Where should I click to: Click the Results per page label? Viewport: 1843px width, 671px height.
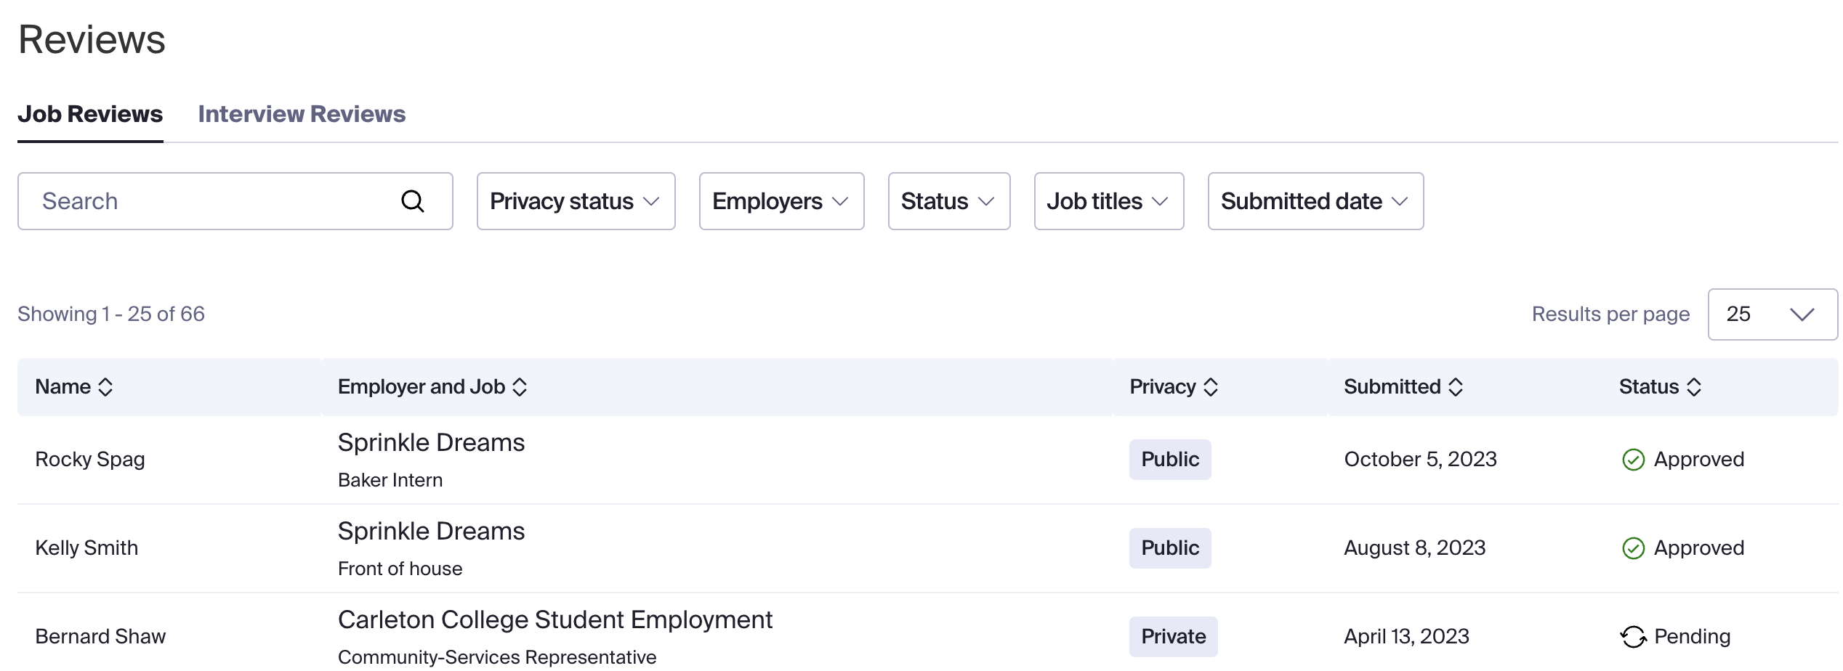point(1610,314)
